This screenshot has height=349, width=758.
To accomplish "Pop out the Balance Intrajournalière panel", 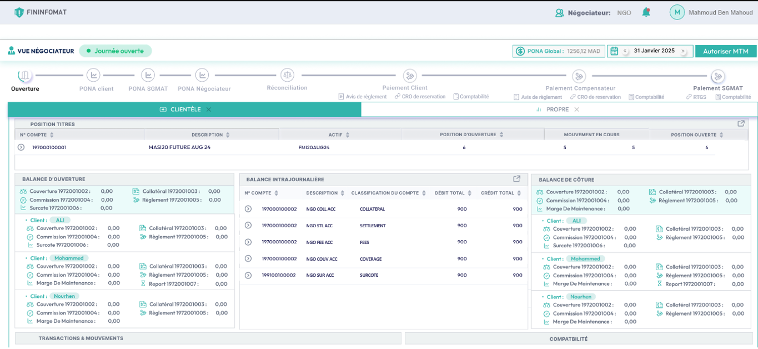I will click(516, 179).
